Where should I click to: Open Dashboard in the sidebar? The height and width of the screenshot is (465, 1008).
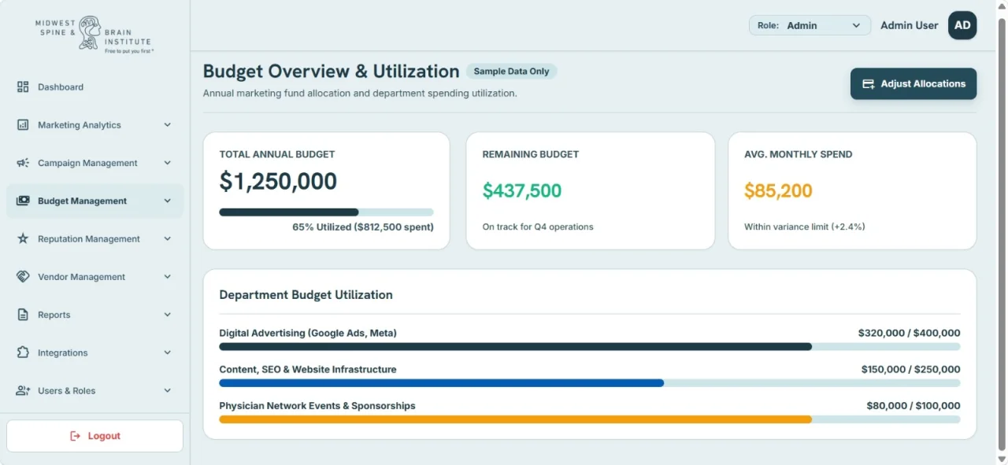tap(94, 87)
